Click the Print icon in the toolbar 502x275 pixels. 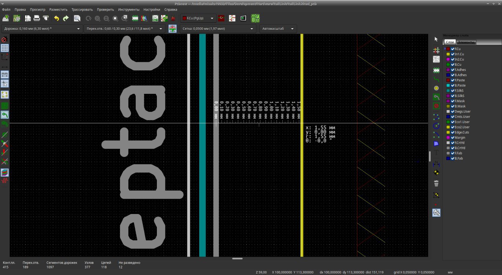point(36,18)
